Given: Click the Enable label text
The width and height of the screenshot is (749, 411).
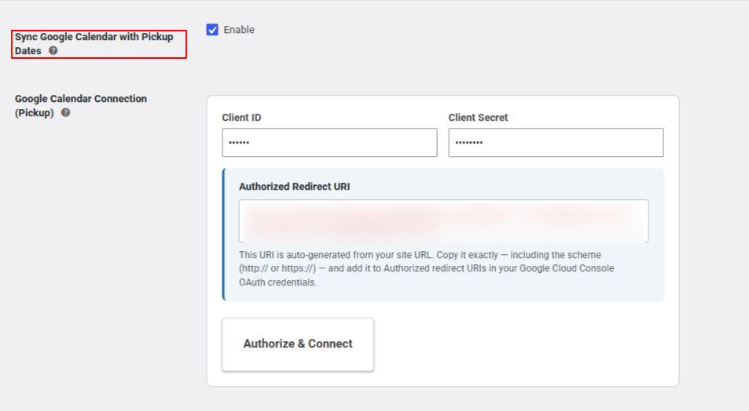Looking at the screenshot, I should [239, 30].
